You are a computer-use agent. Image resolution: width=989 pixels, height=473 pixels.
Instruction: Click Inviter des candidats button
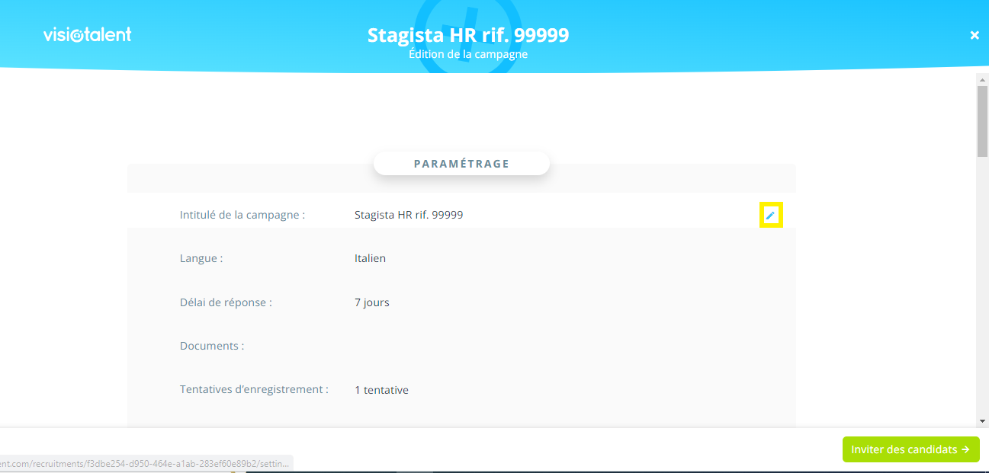pyautogui.click(x=910, y=449)
